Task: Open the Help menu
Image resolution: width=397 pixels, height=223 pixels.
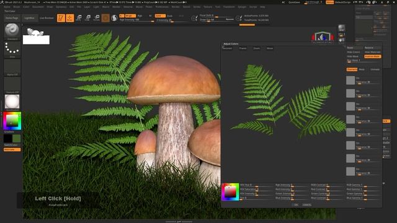Action: pyautogui.click(x=262, y=7)
